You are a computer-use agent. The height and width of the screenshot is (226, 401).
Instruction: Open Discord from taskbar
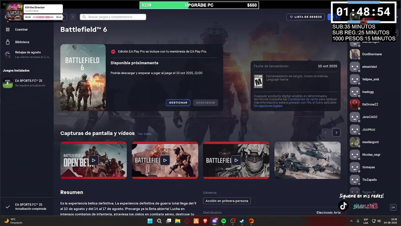point(215,221)
